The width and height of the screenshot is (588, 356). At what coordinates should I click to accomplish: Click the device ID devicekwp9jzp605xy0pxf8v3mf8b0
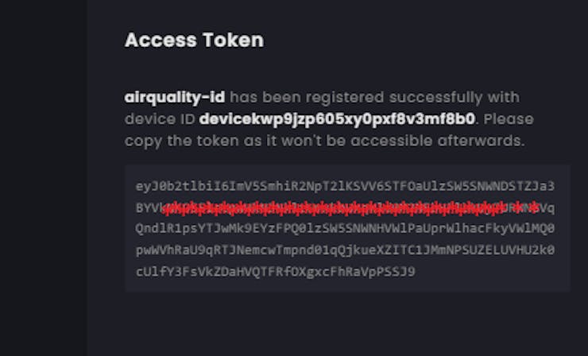(x=337, y=119)
